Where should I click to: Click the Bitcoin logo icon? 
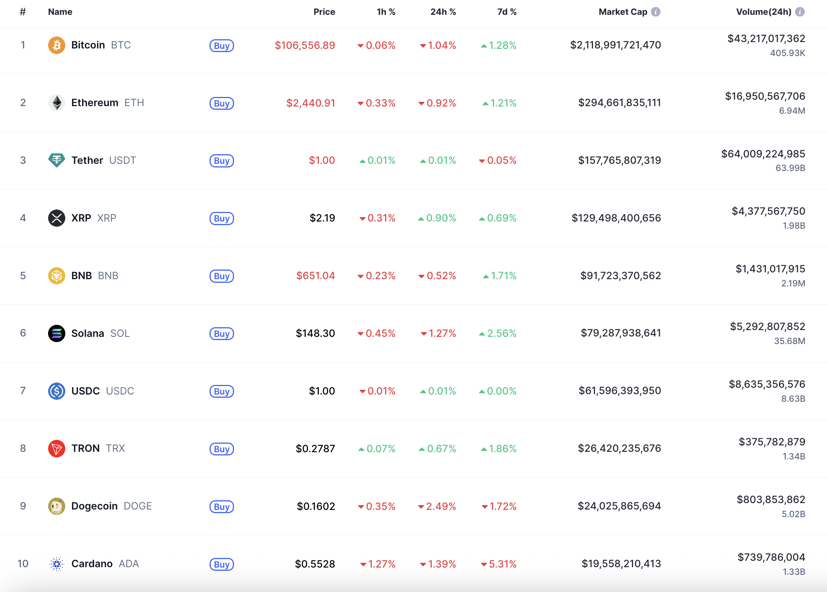[x=56, y=45]
